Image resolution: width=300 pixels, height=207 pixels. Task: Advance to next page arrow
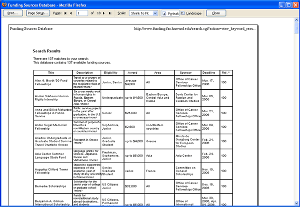tap(104, 13)
